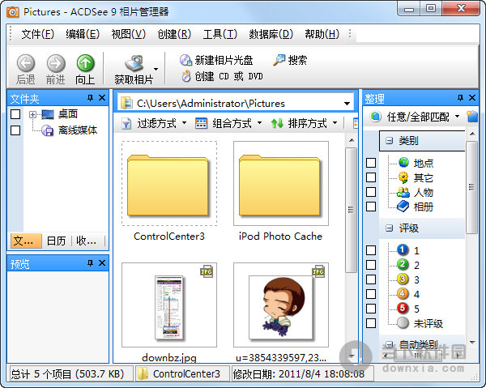Open the 创建(R) menu
This screenshot has height=388, width=486.
click(174, 34)
